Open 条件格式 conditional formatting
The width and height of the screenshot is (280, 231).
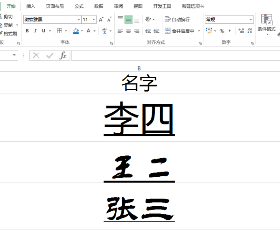tap(266, 24)
